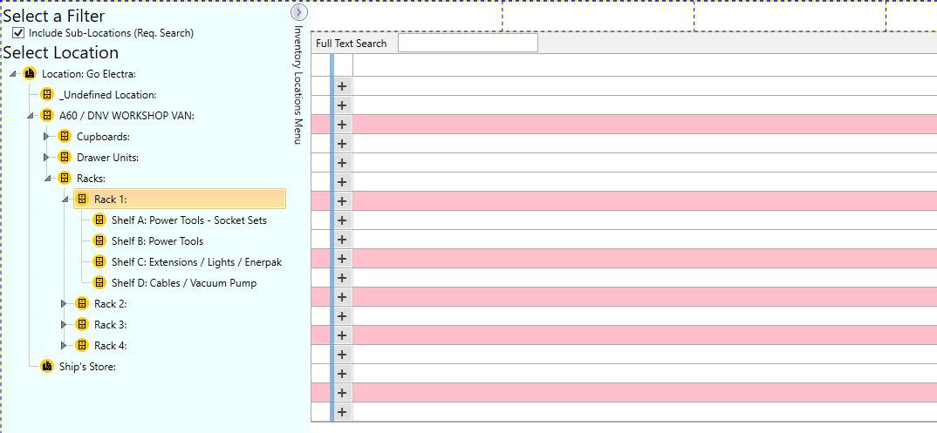Click the Shelf A location icon

coord(99,220)
